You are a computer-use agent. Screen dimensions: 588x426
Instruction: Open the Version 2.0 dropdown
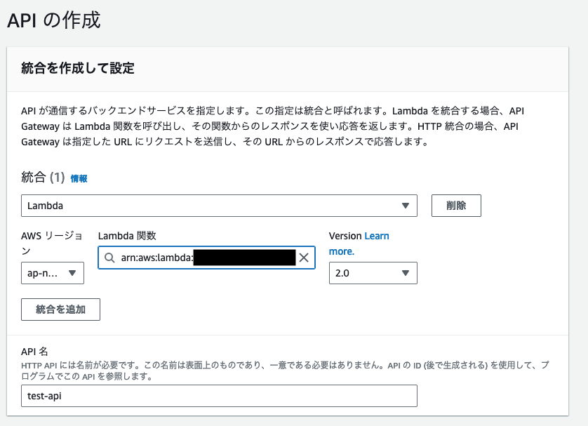point(373,273)
